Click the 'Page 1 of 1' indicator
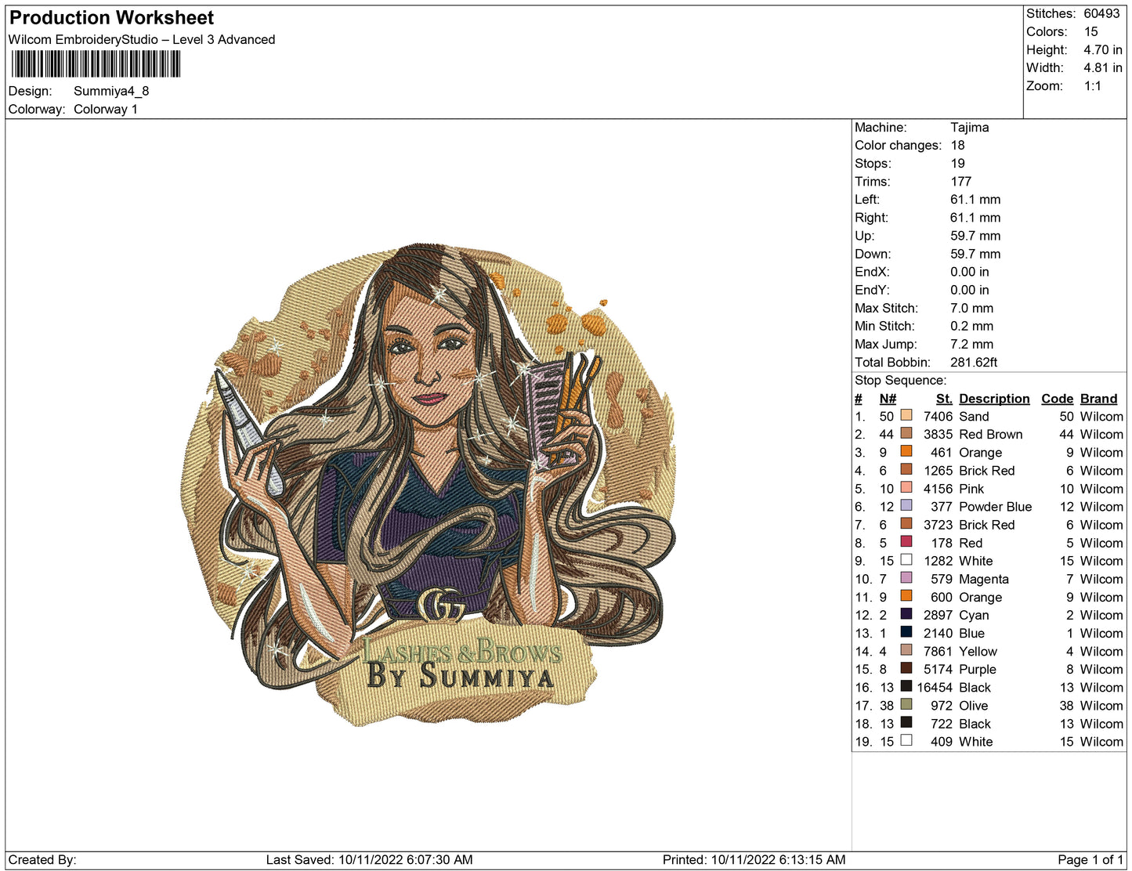Image resolution: width=1132 pixels, height=871 pixels. click(1090, 859)
